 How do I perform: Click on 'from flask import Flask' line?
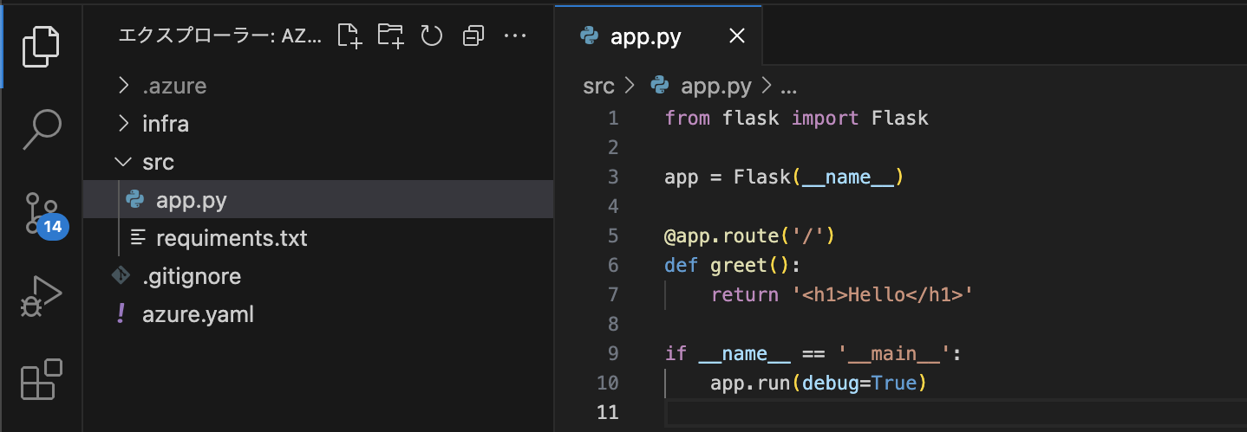796,118
